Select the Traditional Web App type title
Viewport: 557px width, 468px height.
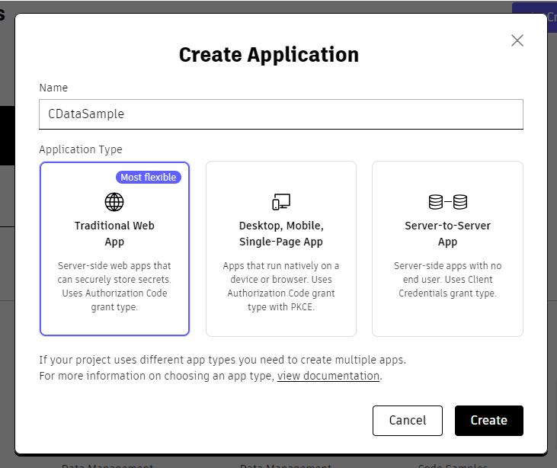click(x=114, y=233)
